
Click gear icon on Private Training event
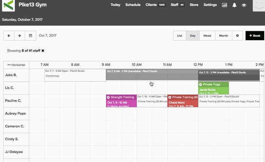[170, 97]
